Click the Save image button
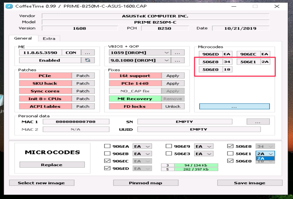The height and width of the screenshot is (199, 293). coord(250,183)
